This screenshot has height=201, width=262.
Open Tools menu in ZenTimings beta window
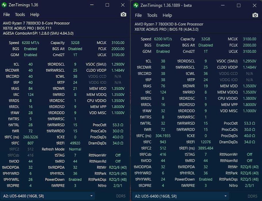(152, 16)
